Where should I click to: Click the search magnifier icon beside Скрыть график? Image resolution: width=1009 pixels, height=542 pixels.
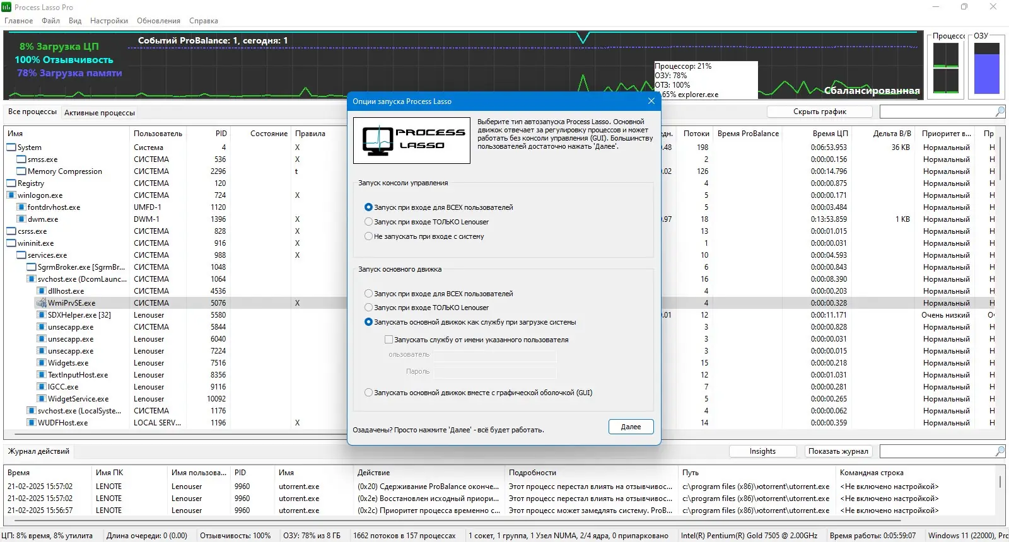point(1000,112)
